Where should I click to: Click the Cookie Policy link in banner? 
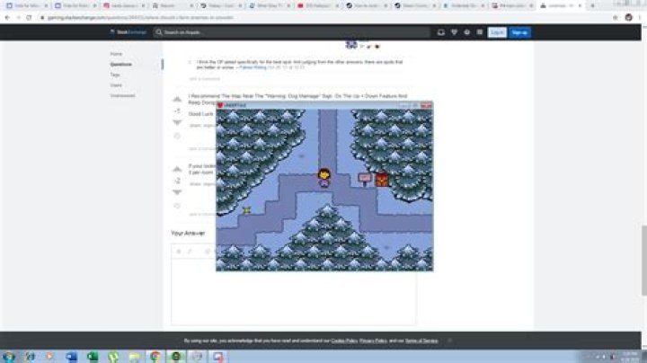[x=344, y=341]
